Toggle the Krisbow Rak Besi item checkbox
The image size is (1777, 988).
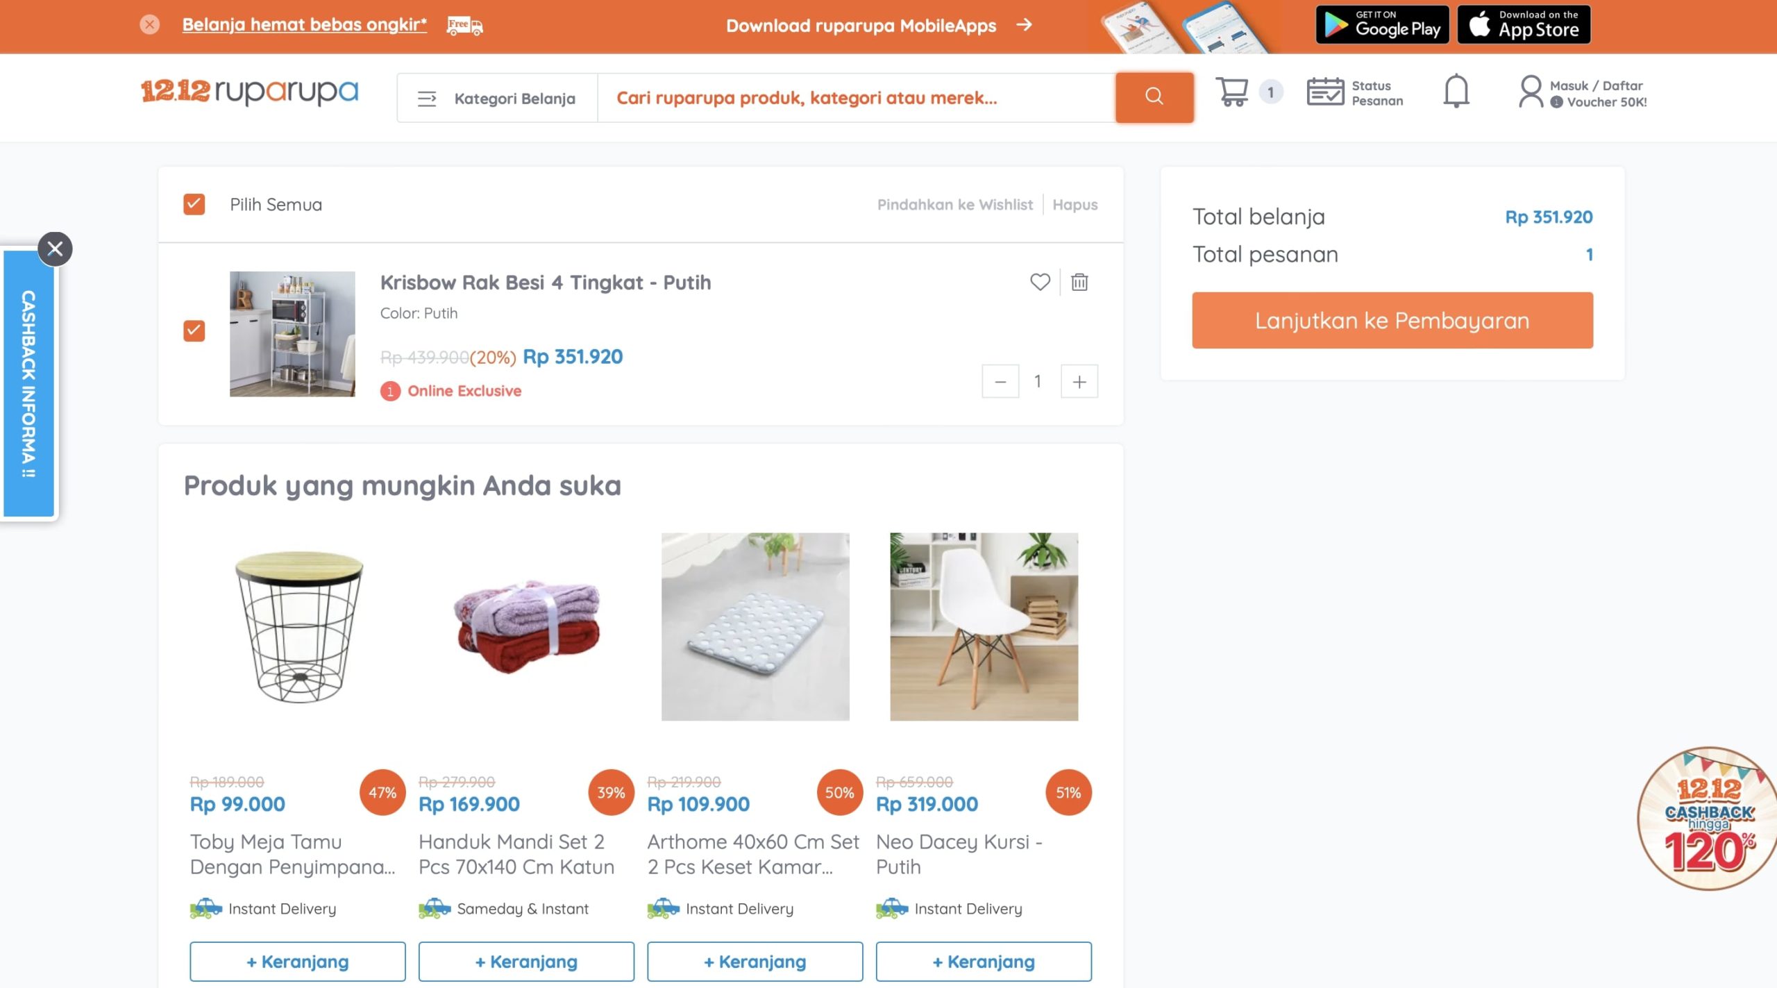tap(194, 330)
